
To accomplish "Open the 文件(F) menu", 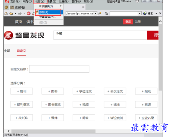I will coord(15,2).
